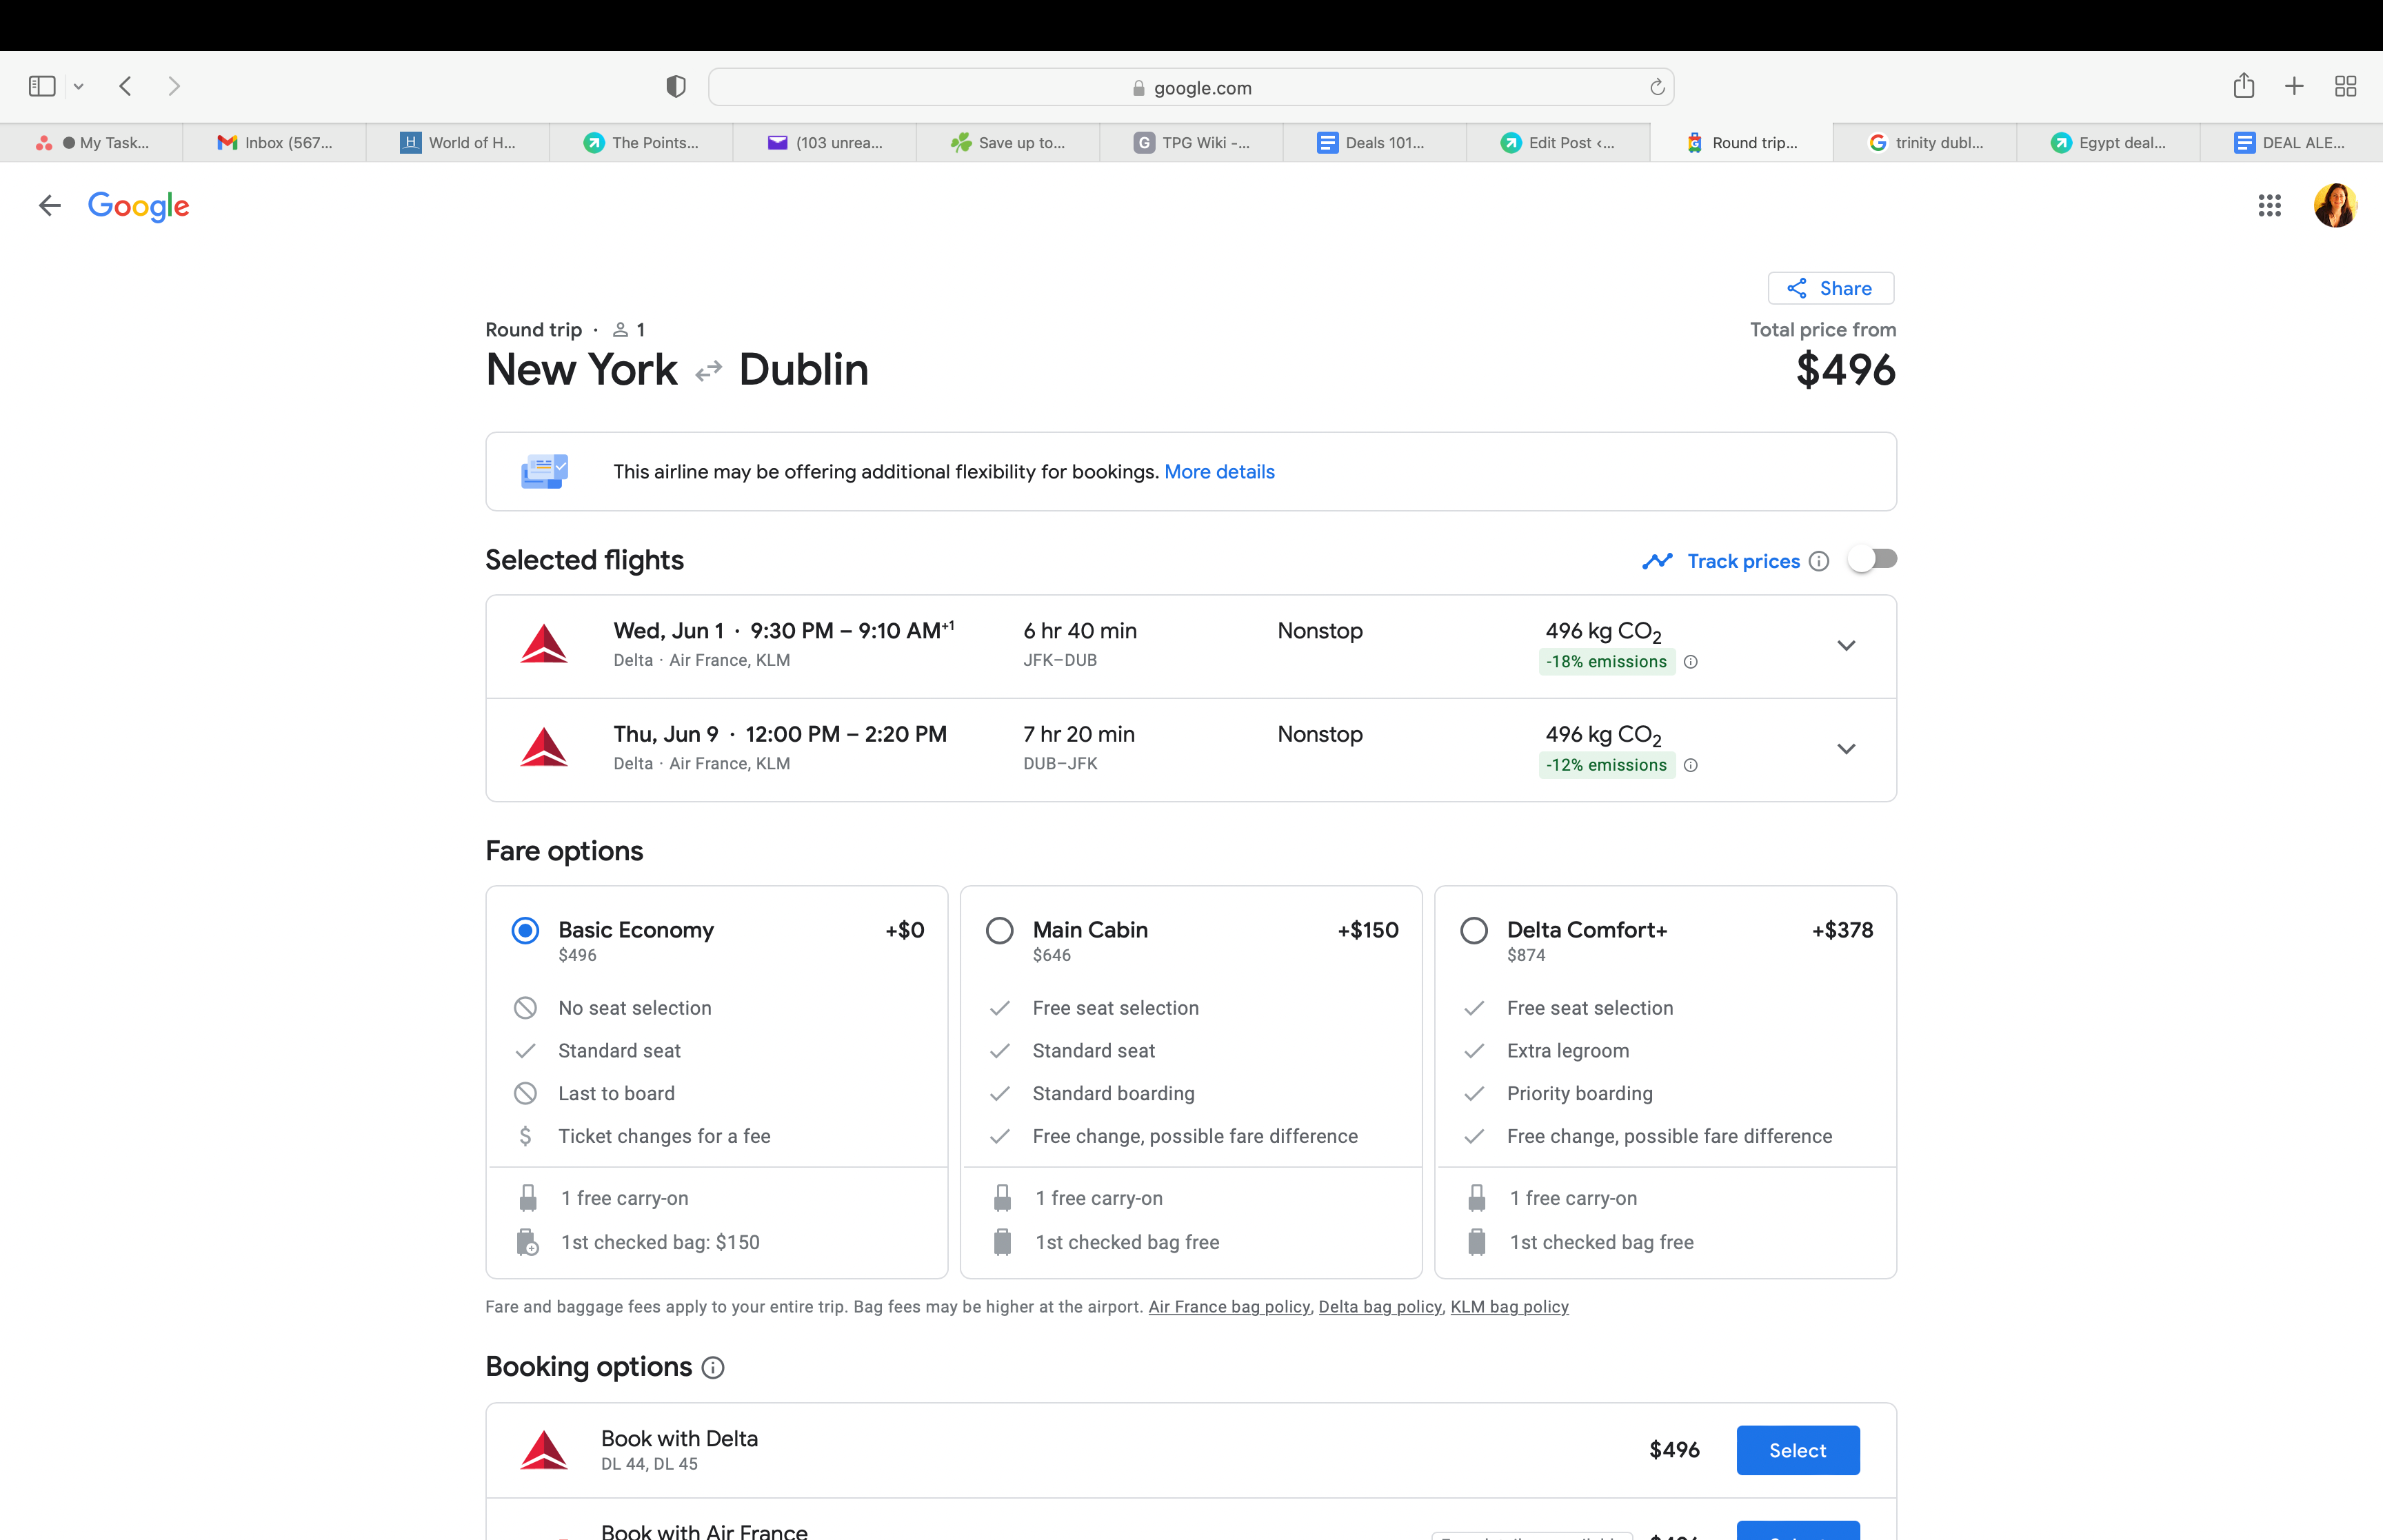The image size is (2383, 1540).
Task: Switch to the Edit Post tab
Action: (1558, 142)
